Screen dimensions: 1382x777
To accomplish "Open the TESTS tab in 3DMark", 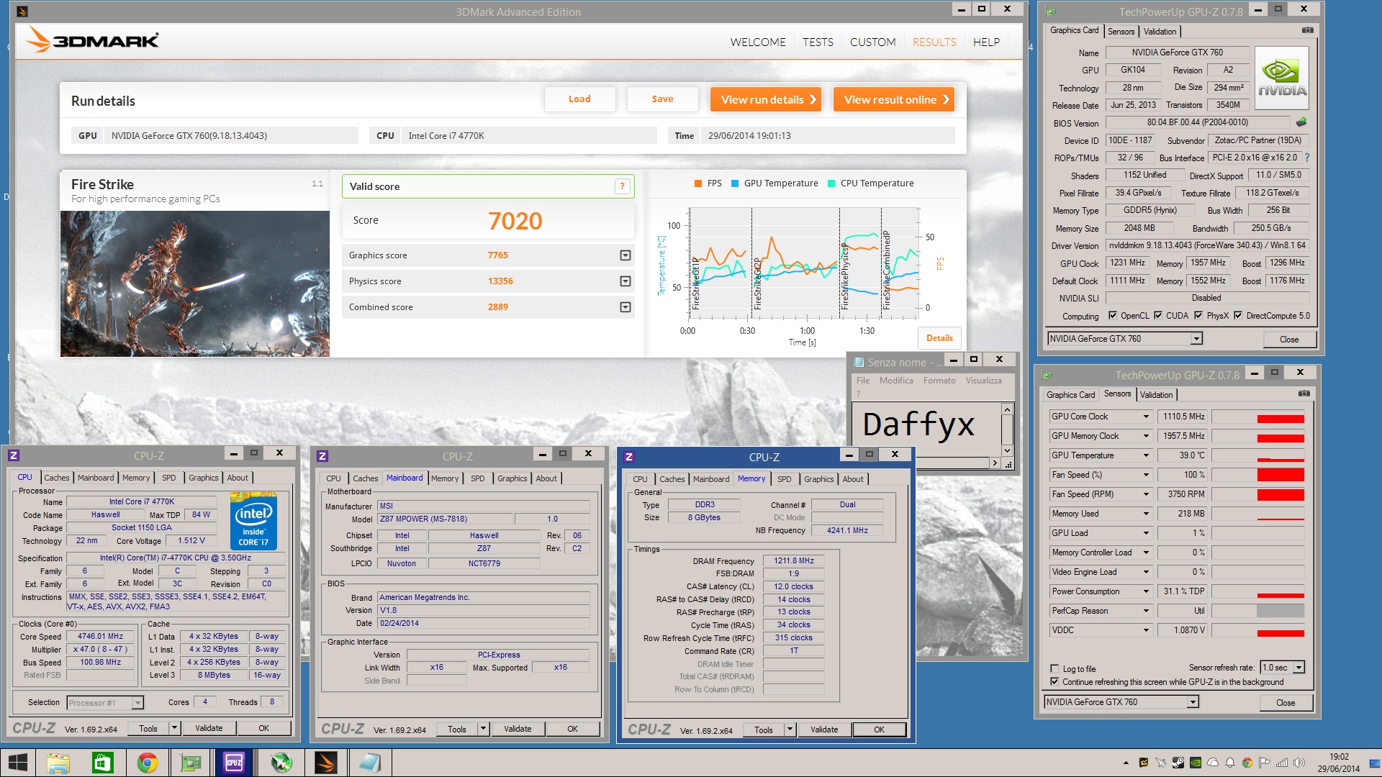I will point(818,42).
